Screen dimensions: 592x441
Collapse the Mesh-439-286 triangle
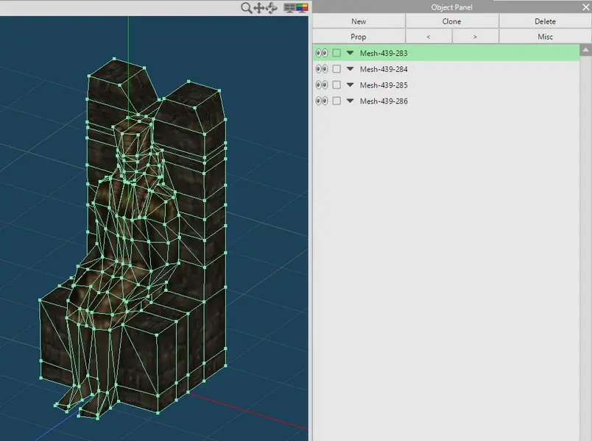[350, 101]
